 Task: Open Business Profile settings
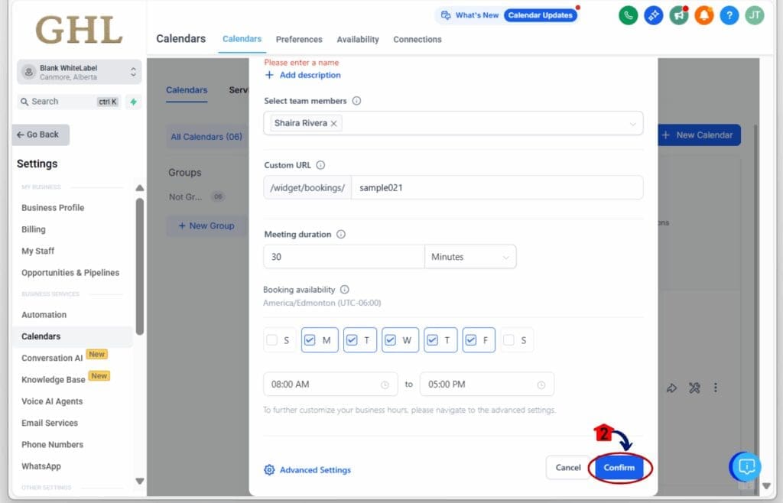(x=53, y=208)
